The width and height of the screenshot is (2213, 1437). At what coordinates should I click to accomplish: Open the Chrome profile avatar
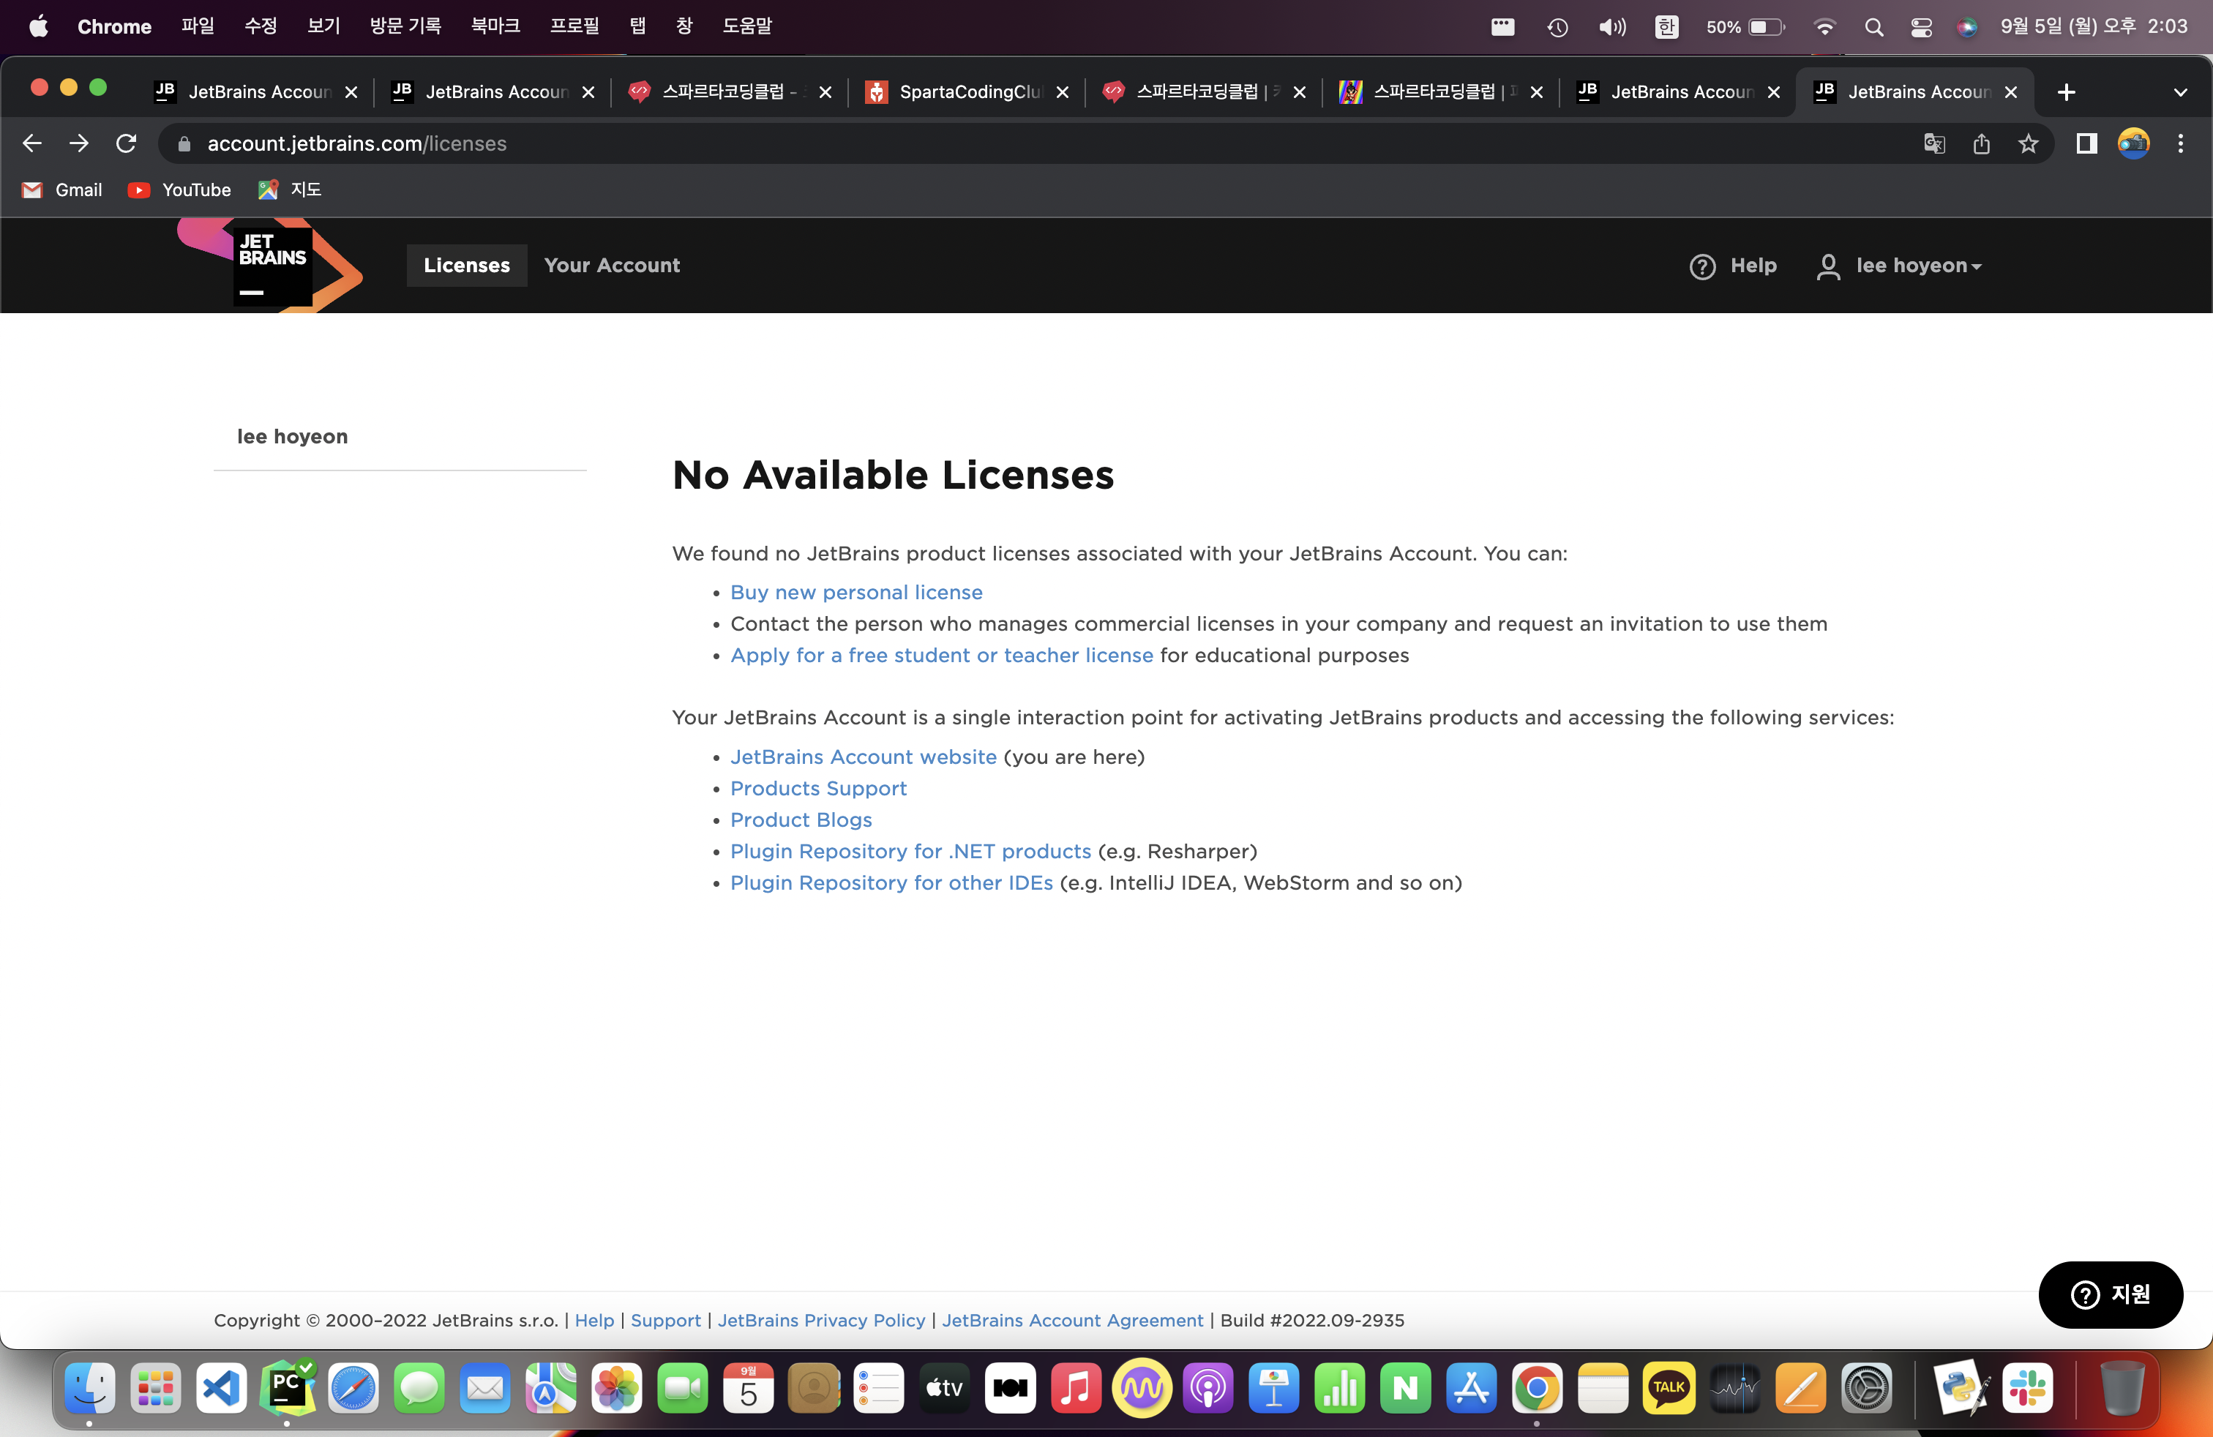tap(2133, 143)
